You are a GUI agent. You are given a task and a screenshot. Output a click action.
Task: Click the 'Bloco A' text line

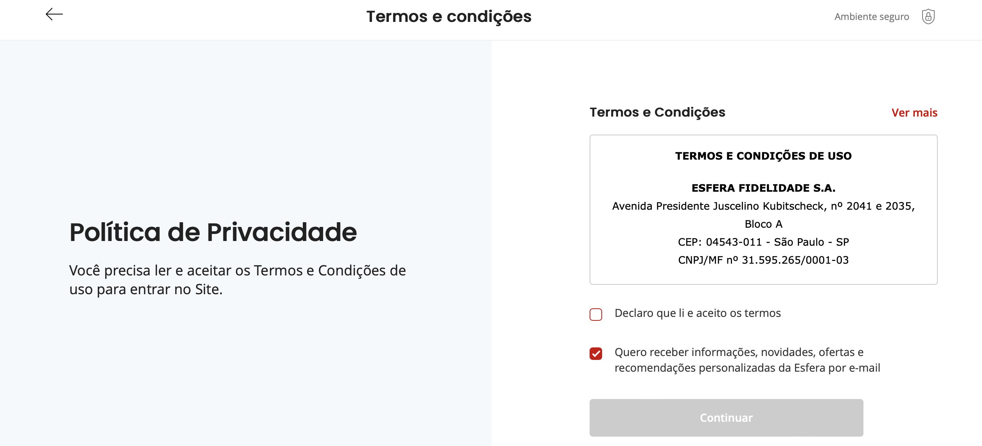[x=763, y=224]
